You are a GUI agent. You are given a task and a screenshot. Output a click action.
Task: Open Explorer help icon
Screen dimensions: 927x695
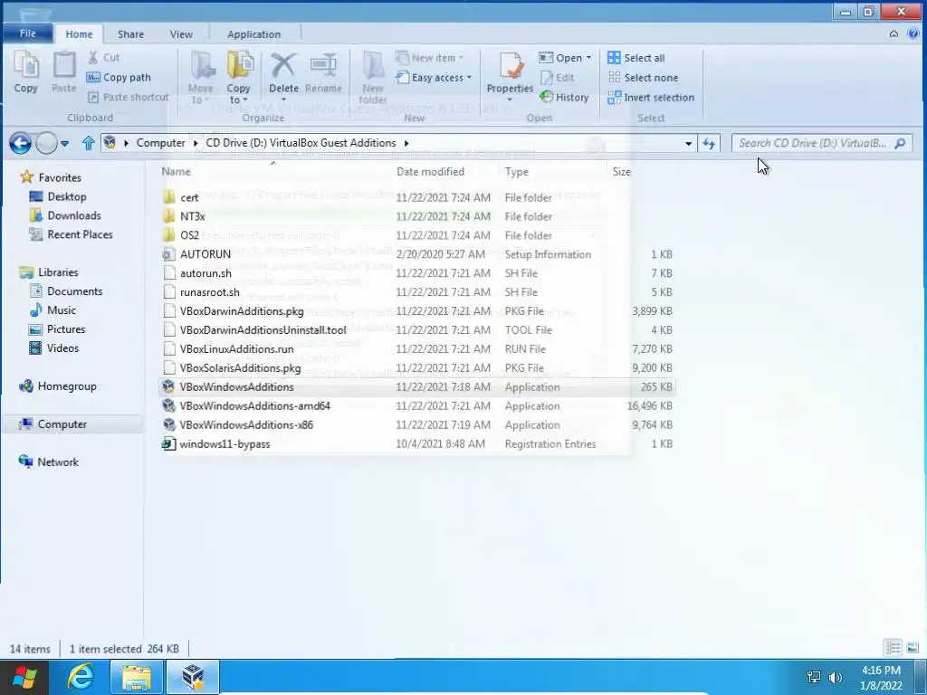click(913, 33)
